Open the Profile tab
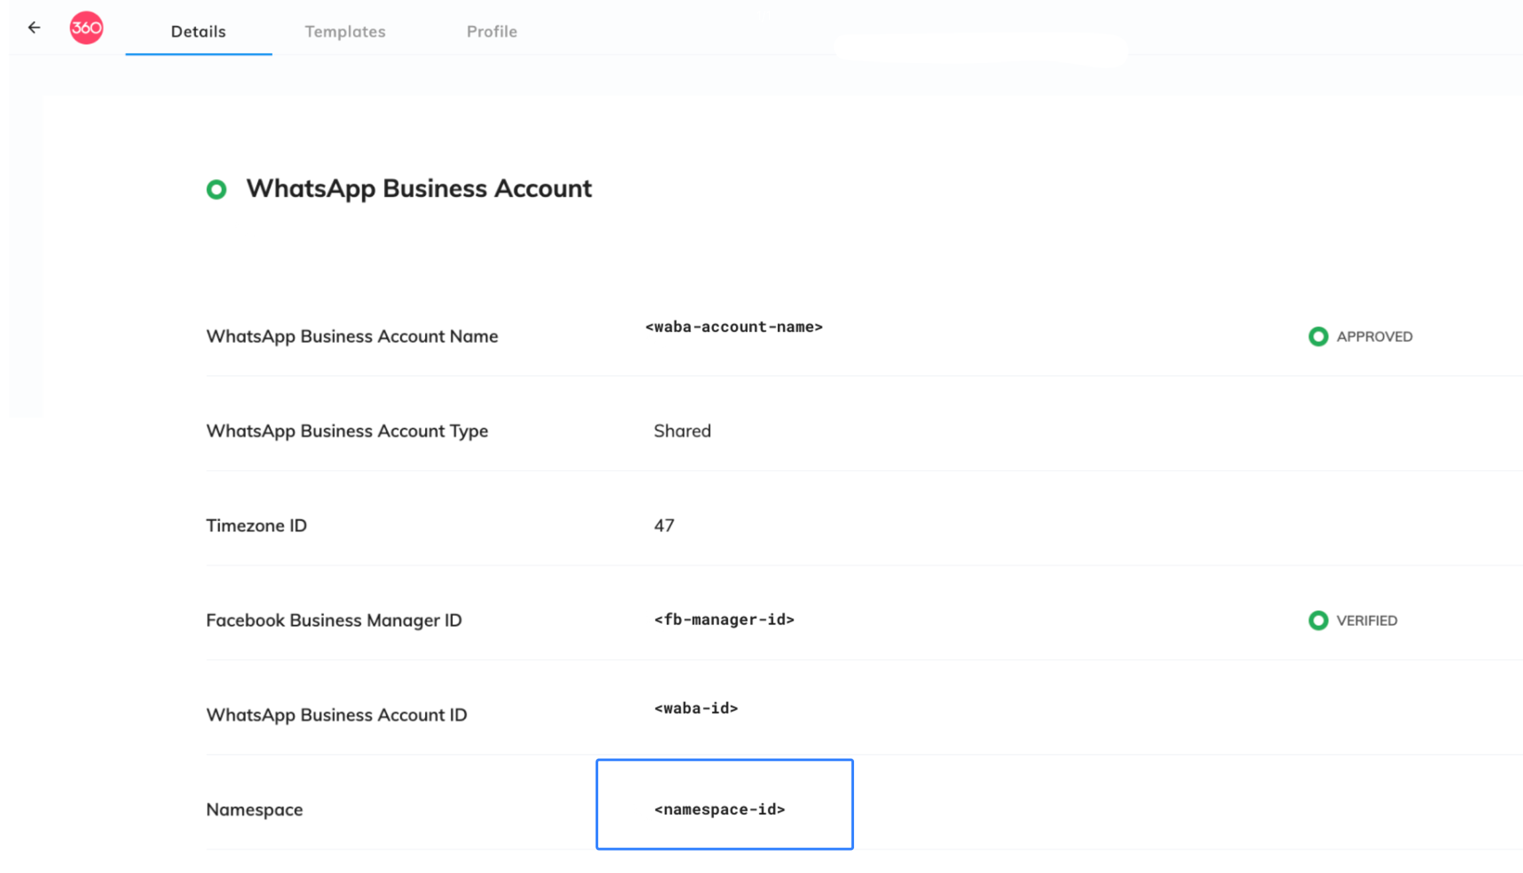The image size is (1523, 873). click(x=492, y=32)
